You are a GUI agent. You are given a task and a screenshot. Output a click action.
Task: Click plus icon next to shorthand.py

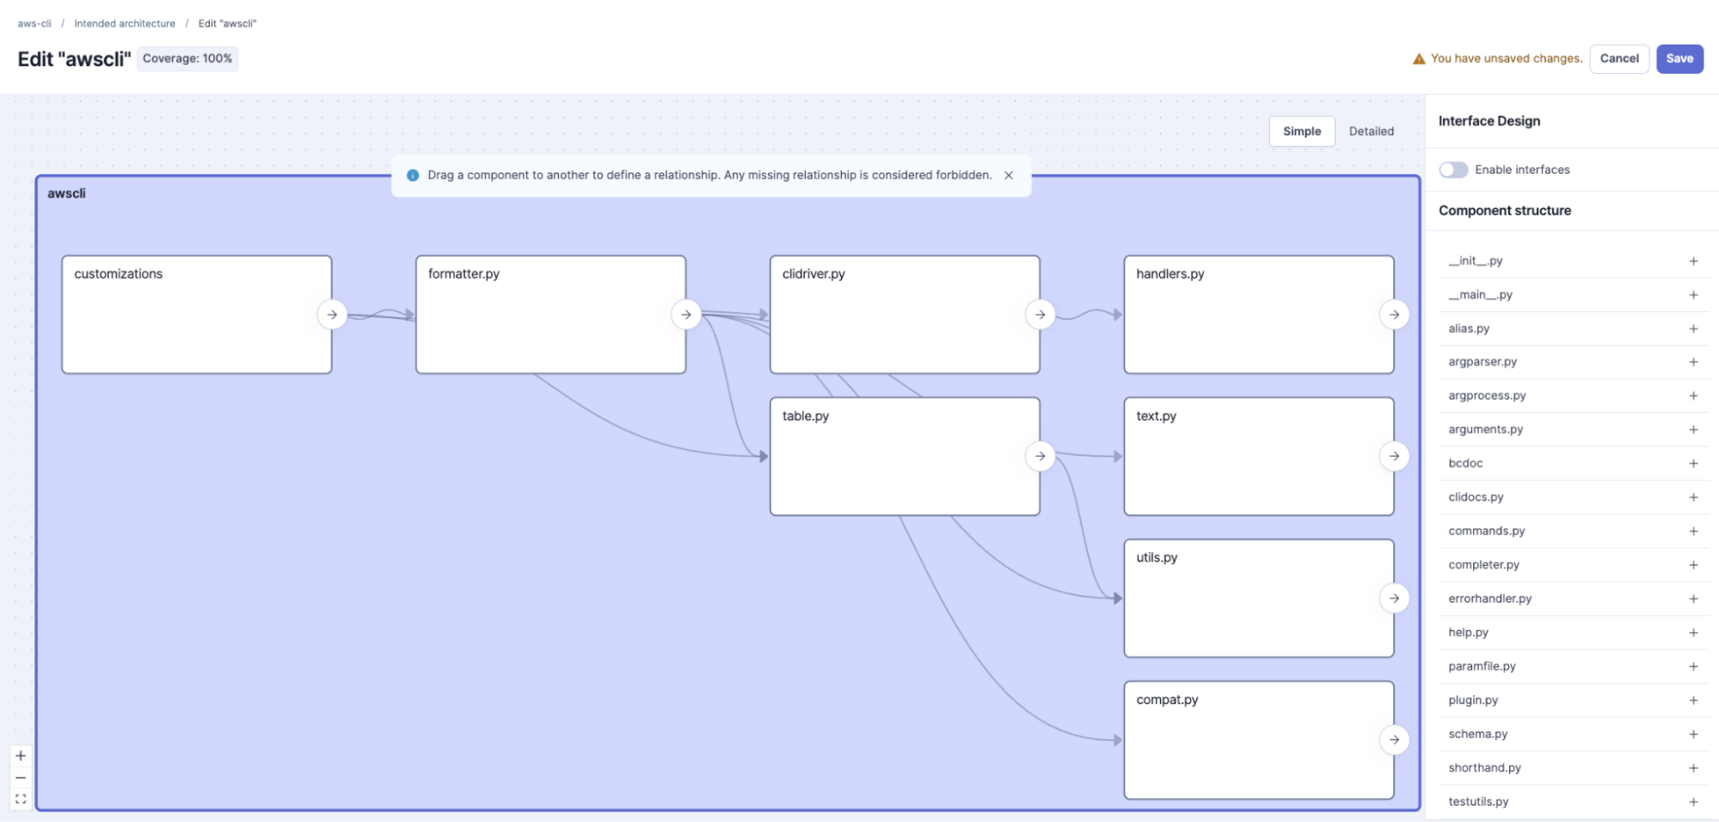point(1692,768)
